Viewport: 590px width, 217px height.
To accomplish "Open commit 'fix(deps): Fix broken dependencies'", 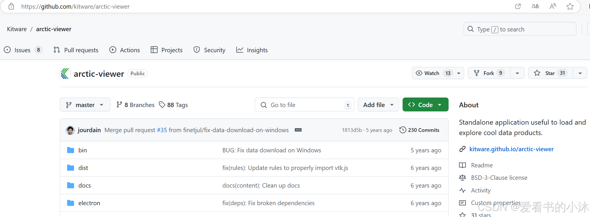I will pyautogui.click(x=268, y=203).
